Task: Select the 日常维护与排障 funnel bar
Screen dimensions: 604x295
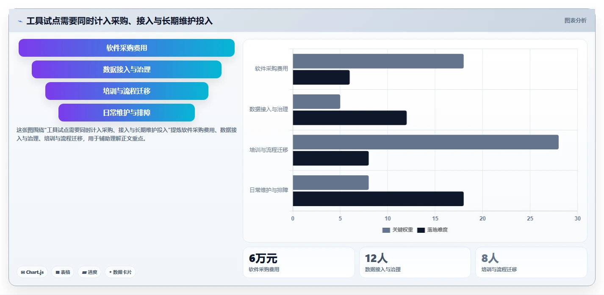Action: click(x=127, y=113)
